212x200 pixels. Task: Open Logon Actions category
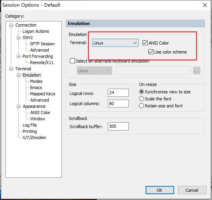click(x=36, y=31)
